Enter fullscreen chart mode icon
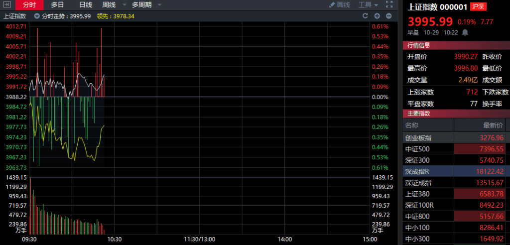Screen dimensions: 510x245 point(388,4)
